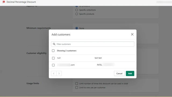This screenshot has height=97, width=172.
Task: Click the Minimum requirements section heading
Action: pyautogui.click(x=38, y=28)
